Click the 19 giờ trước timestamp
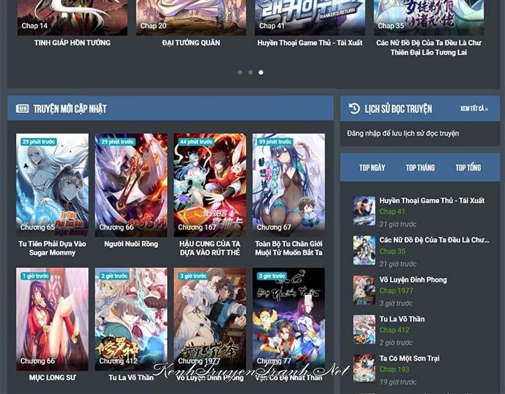Image resolution: width=505 pixels, height=394 pixels. pos(398,382)
